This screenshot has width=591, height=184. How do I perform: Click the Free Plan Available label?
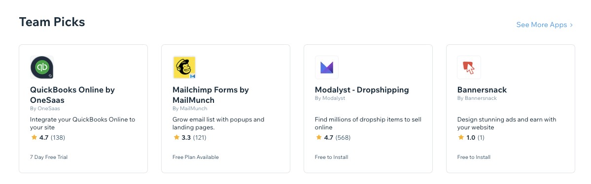coord(196,157)
